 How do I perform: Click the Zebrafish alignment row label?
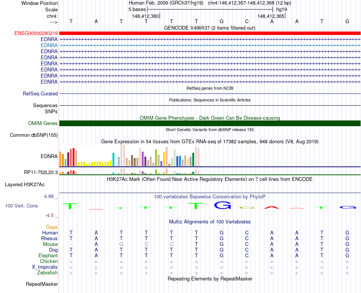pos(47,273)
